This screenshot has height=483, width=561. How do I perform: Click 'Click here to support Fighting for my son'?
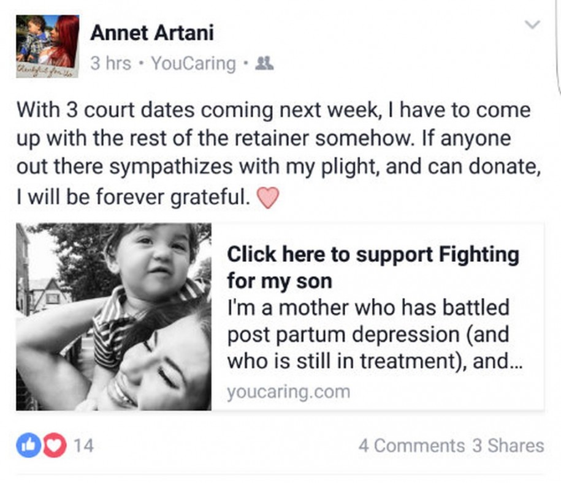[373, 268]
